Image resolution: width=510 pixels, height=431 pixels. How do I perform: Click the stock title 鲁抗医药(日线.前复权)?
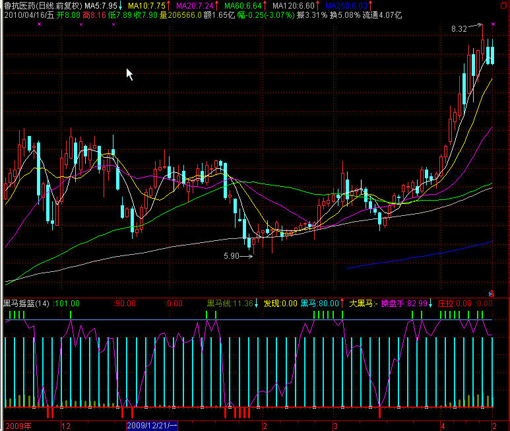(x=43, y=6)
